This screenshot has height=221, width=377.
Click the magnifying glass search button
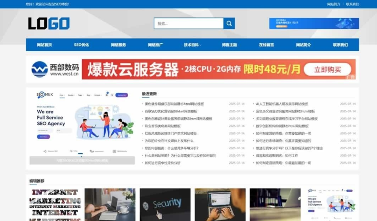229,24
